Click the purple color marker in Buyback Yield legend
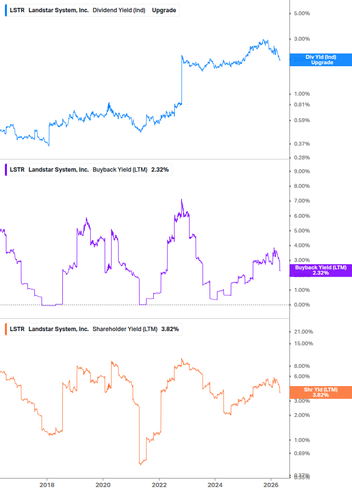Image resolution: width=352 pixels, height=493 pixels. (6, 170)
